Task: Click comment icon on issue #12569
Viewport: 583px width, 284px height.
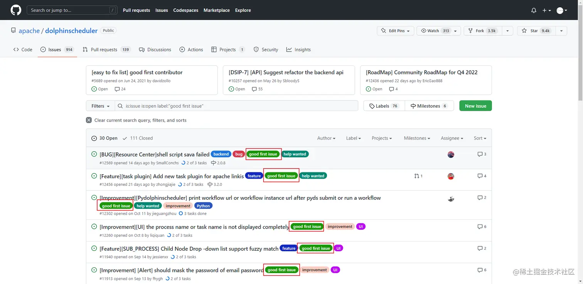Action: (x=480, y=154)
